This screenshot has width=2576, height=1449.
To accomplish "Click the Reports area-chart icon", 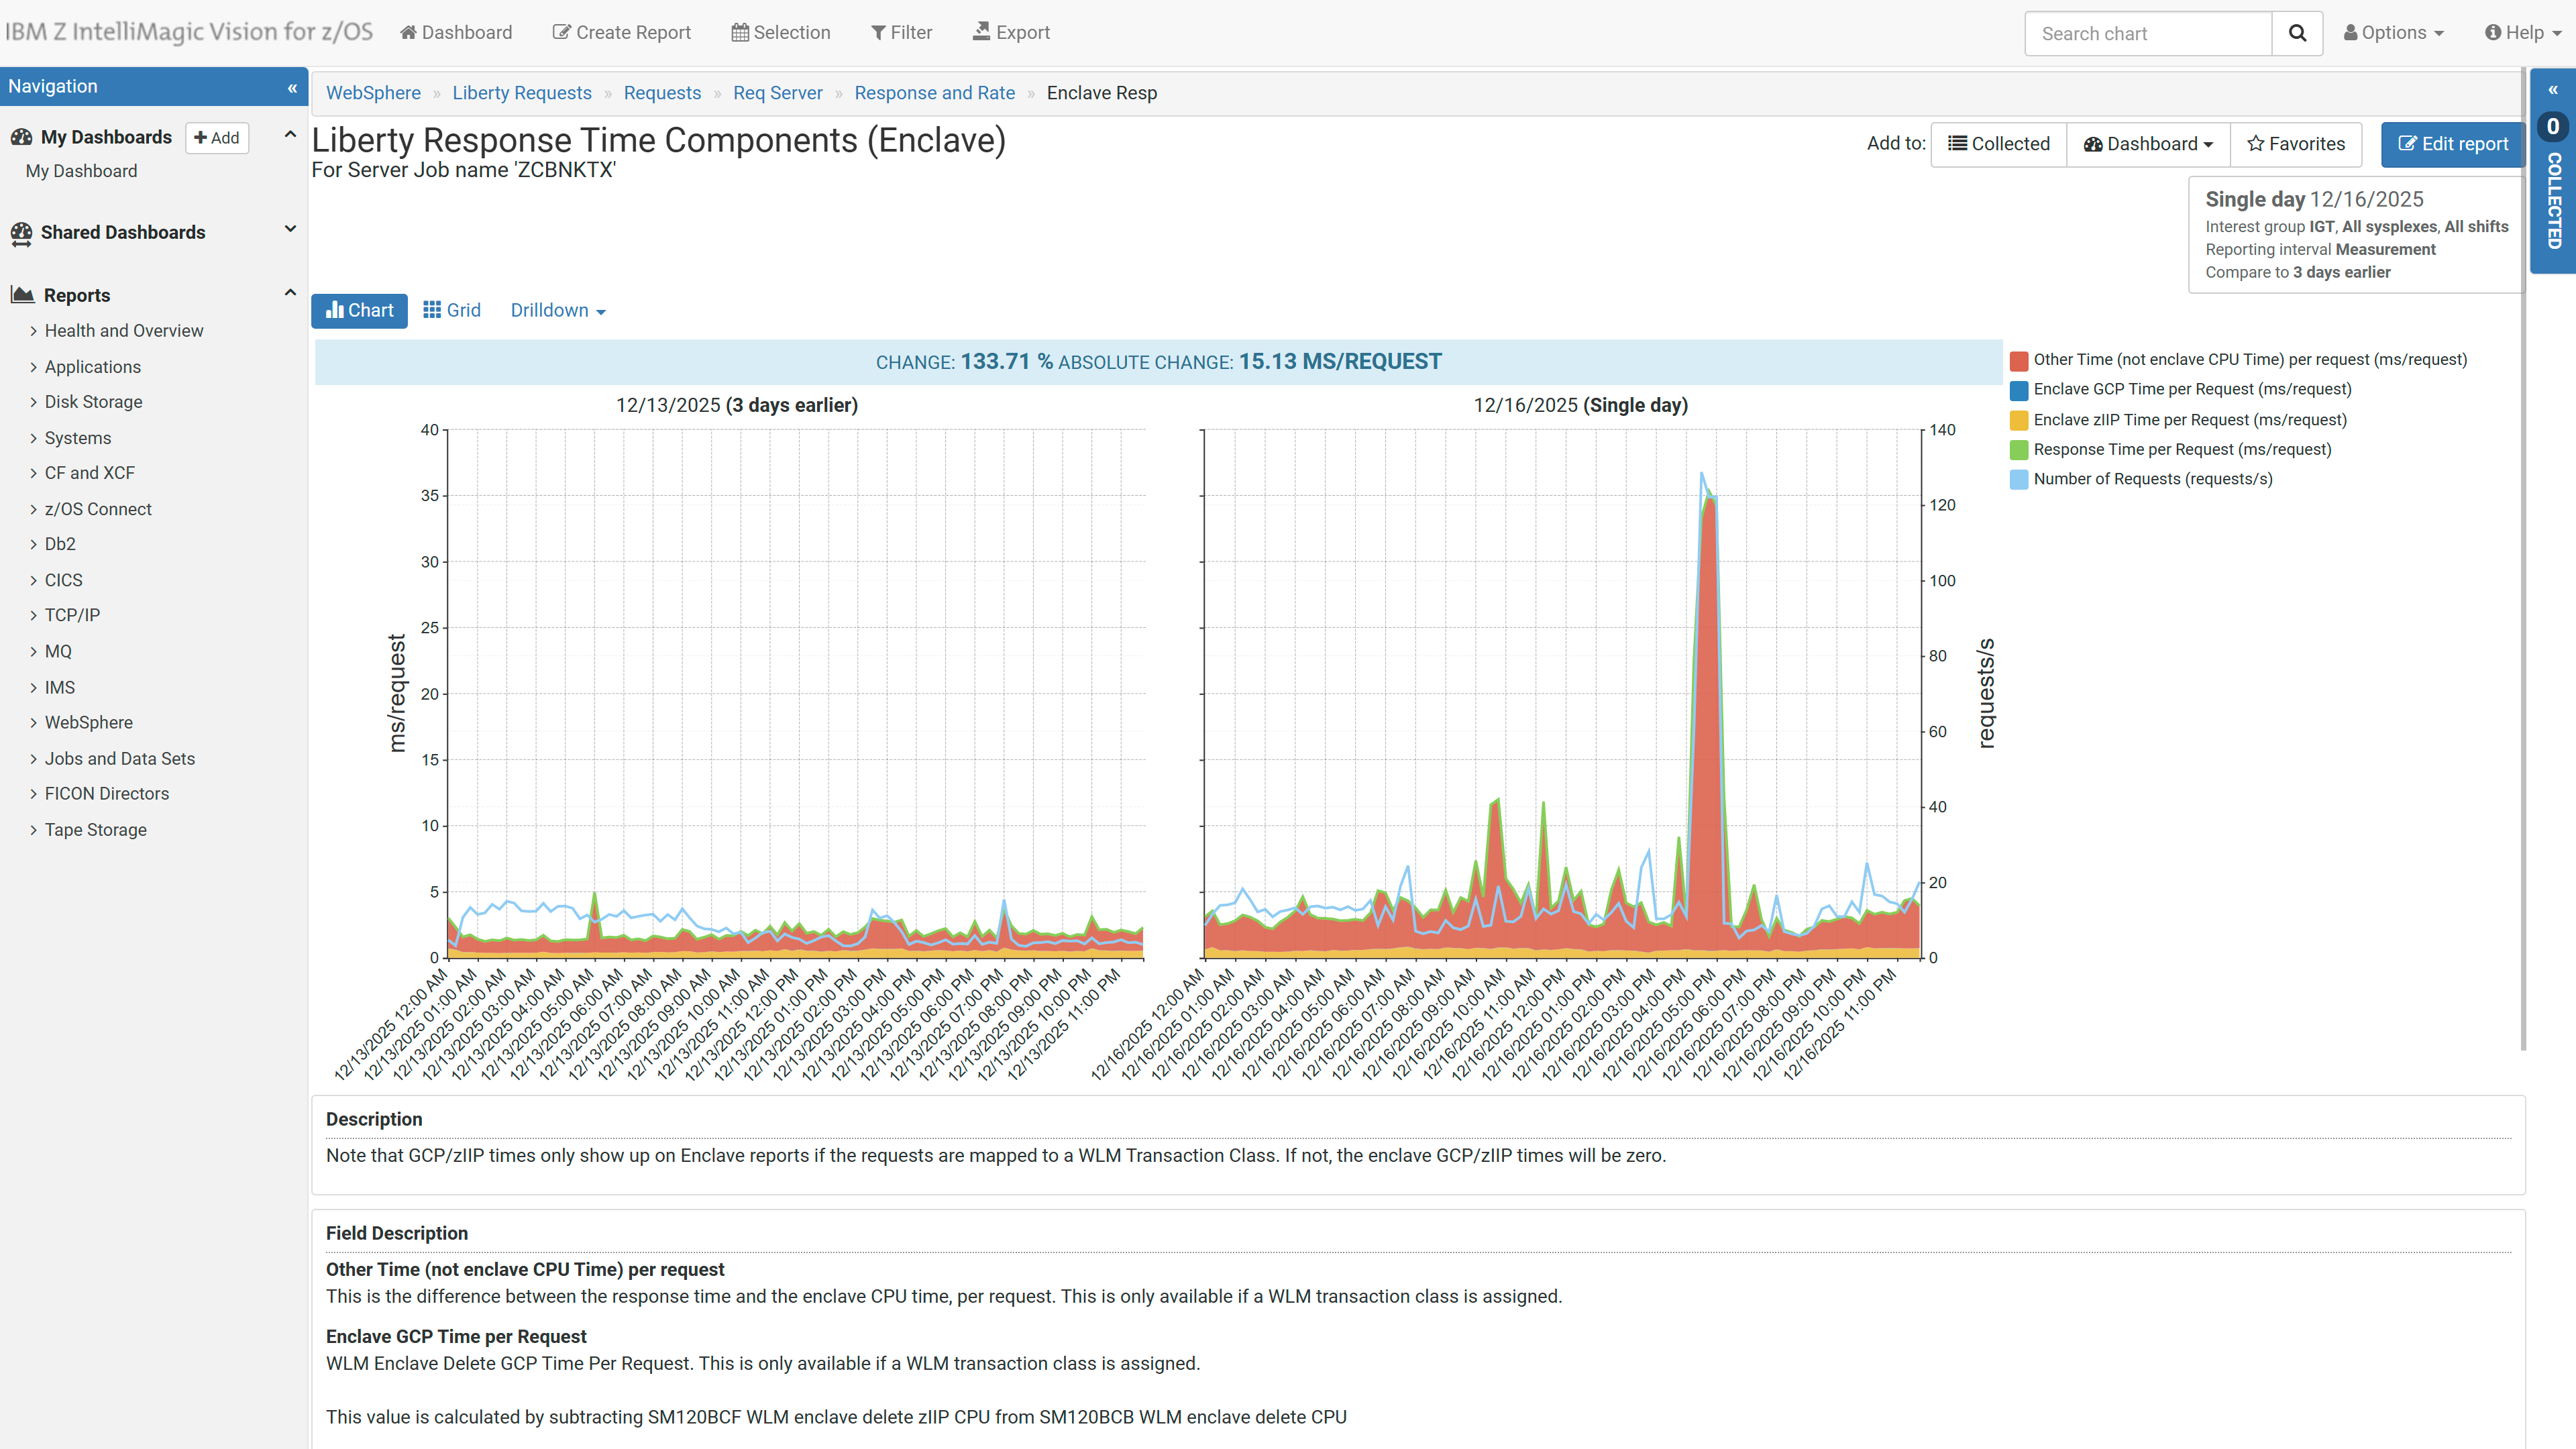I will 22,295.
